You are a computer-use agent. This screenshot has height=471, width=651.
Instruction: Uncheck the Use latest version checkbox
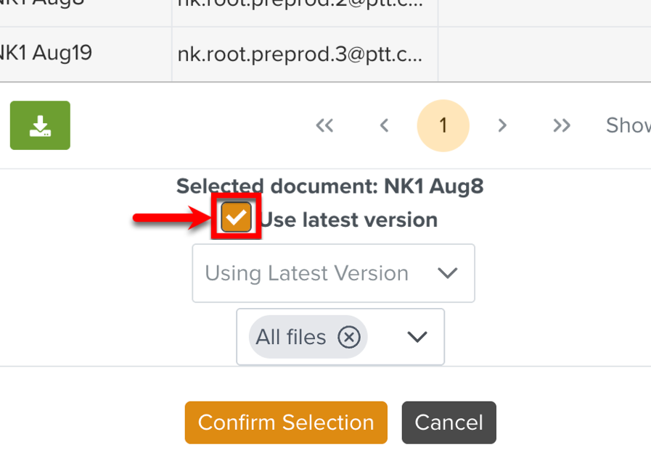[237, 217]
